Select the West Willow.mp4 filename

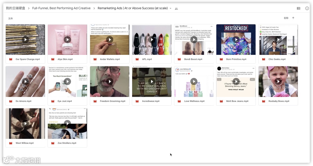tap(25, 143)
